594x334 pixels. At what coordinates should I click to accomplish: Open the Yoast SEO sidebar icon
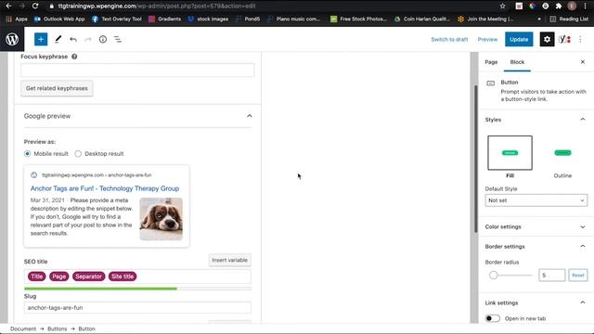tap(564, 39)
